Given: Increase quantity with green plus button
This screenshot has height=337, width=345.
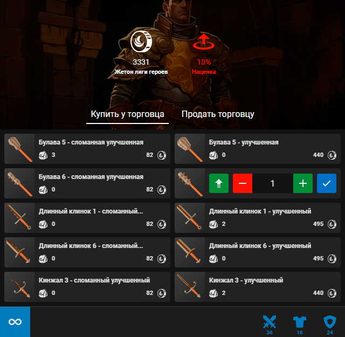Looking at the screenshot, I should [303, 183].
